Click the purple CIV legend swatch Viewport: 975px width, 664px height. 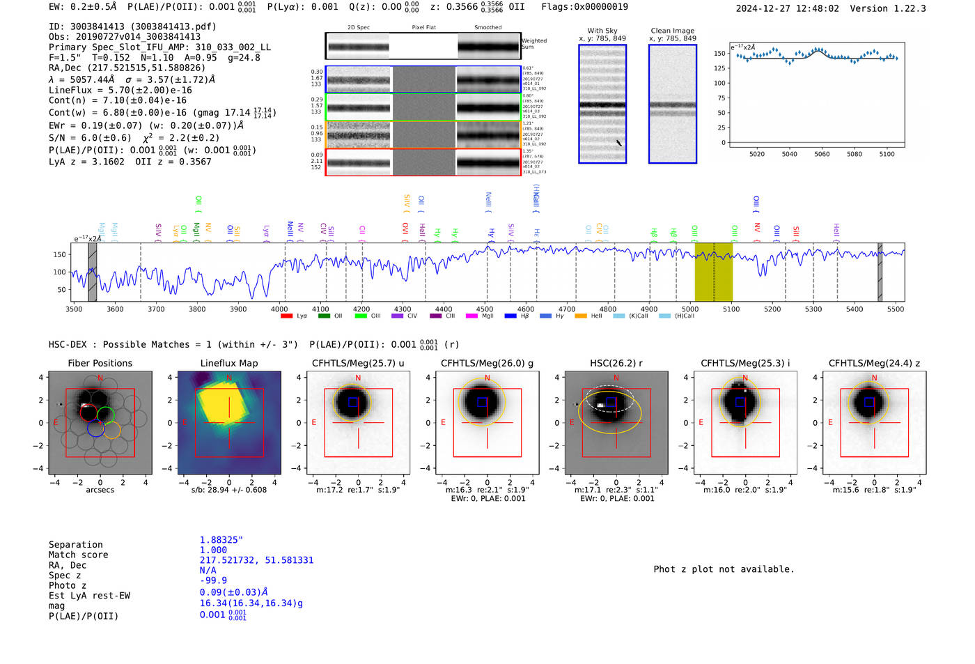[398, 316]
